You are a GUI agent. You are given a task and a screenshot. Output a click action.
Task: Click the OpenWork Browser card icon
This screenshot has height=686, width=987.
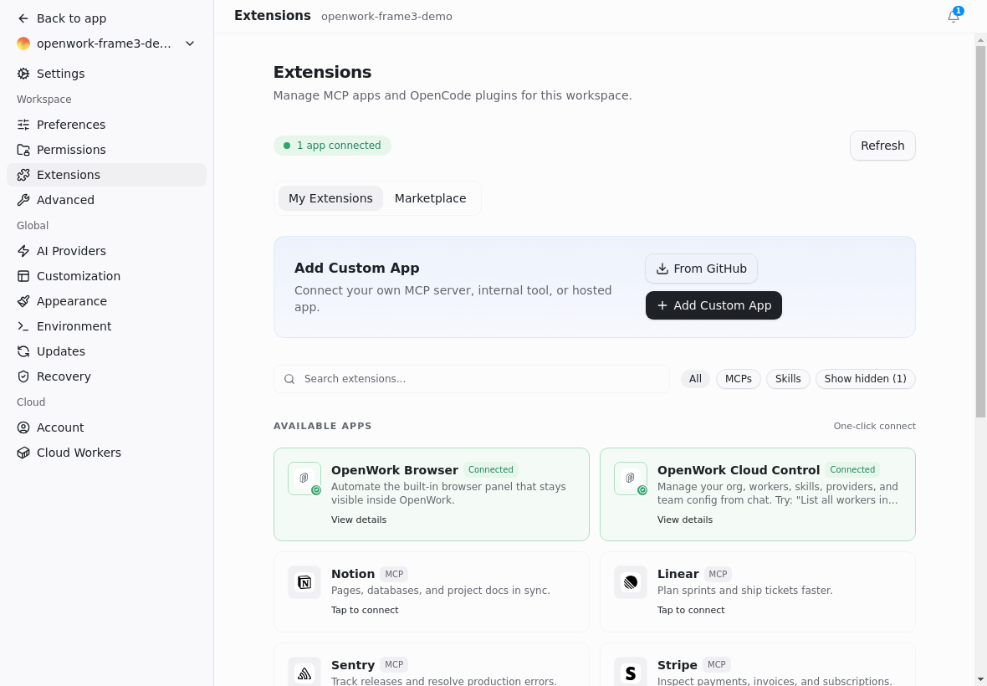click(x=304, y=479)
